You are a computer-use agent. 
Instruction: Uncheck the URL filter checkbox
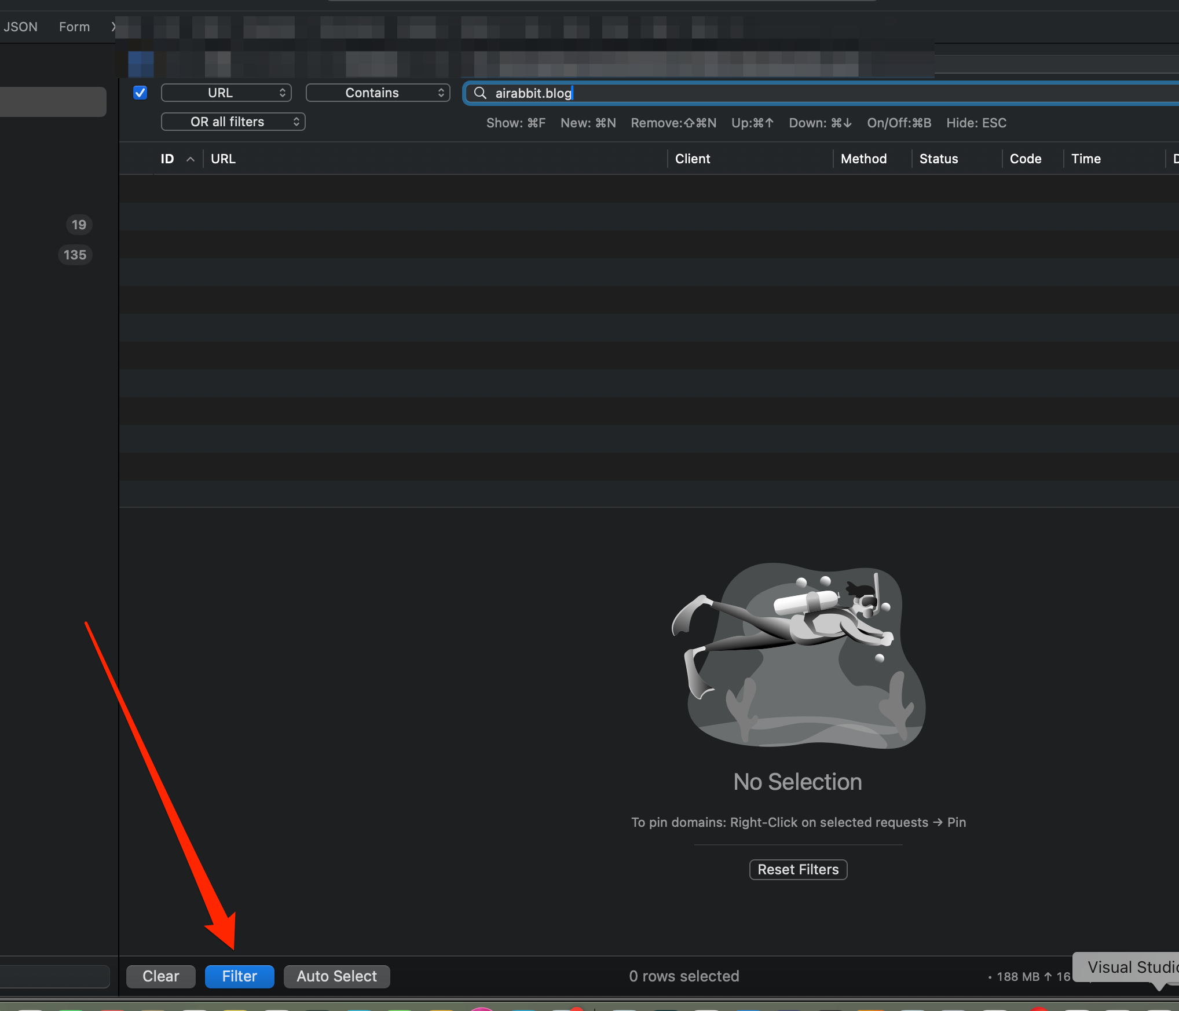(140, 93)
